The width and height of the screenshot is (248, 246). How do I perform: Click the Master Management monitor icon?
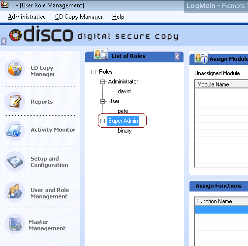tap(15, 224)
